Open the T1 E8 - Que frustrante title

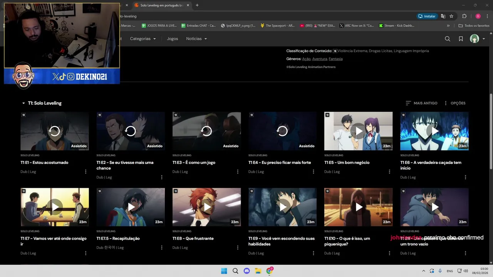tap(193, 239)
